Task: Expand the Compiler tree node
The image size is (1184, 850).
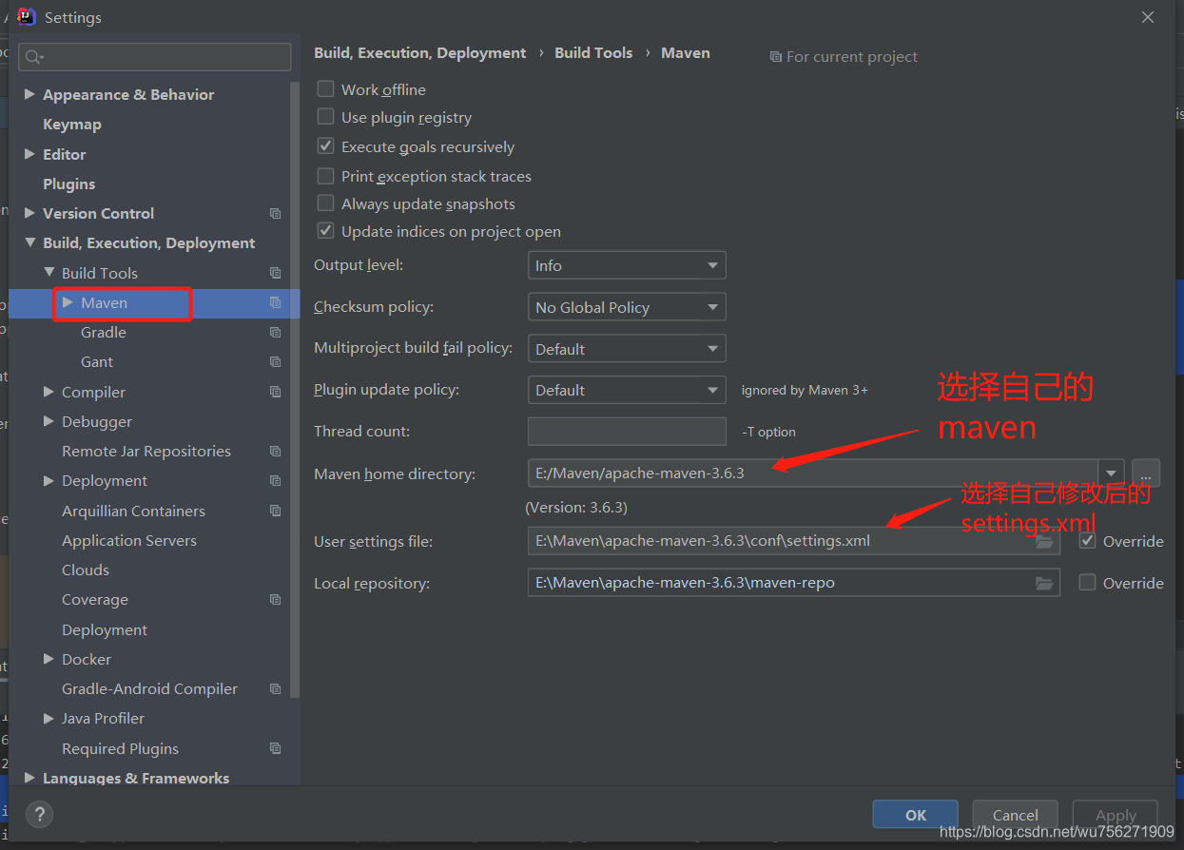Action: point(49,392)
